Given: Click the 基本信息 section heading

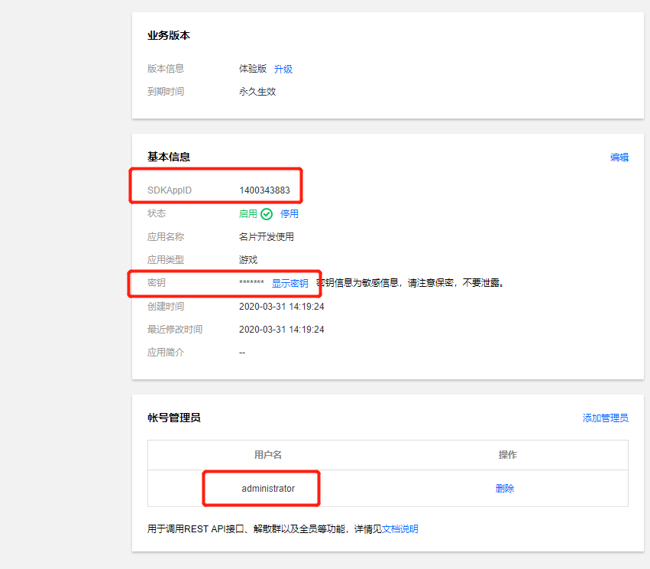Looking at the screenshot, I should [169, 157].
